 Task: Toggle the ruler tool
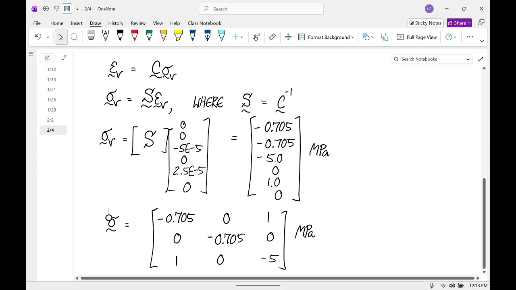[273, 37]
